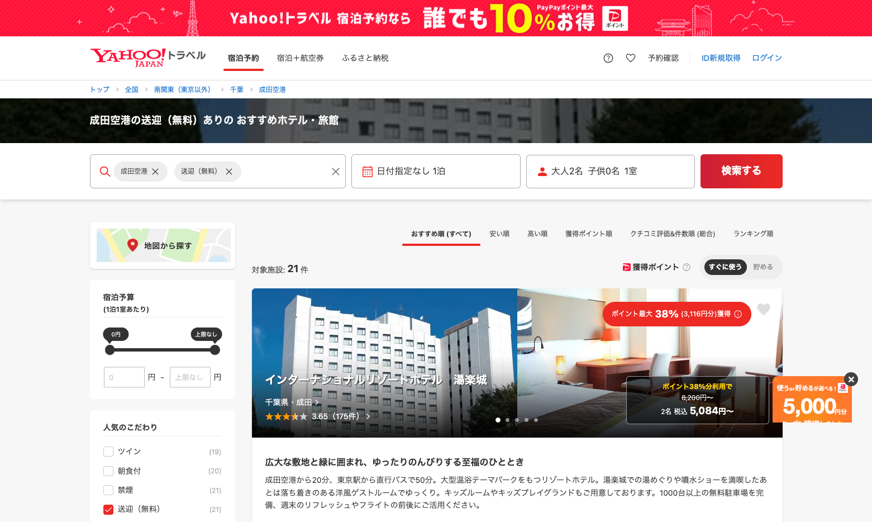Open favorites via the heart icon in header
The image size is (872, 522).
tap(630, 58)
